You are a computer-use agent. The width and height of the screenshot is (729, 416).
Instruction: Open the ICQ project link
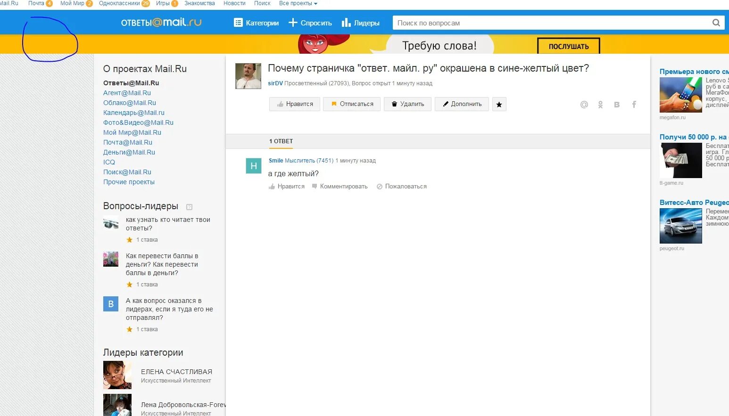tap(109, 162)
